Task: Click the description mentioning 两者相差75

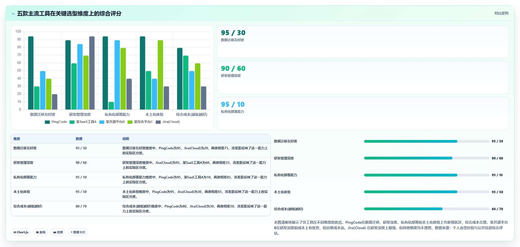Action: [195, 151]
